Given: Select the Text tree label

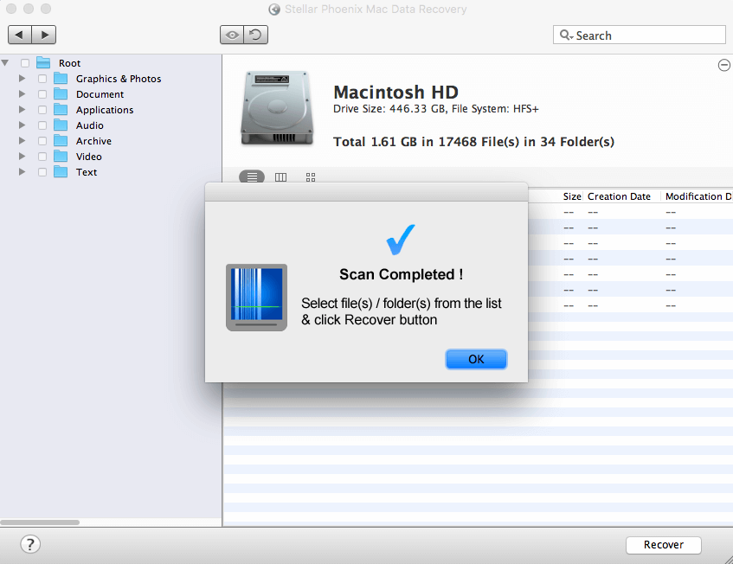Looking at the screenshot, I should point(87,172).
